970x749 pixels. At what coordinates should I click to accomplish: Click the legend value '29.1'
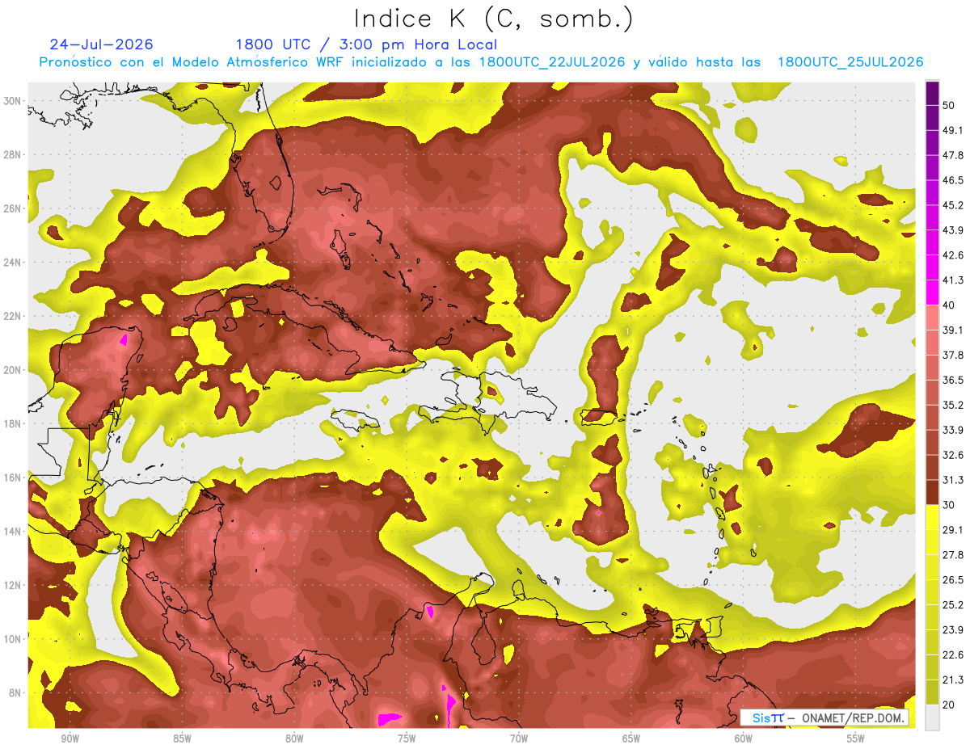coord(953,530)
